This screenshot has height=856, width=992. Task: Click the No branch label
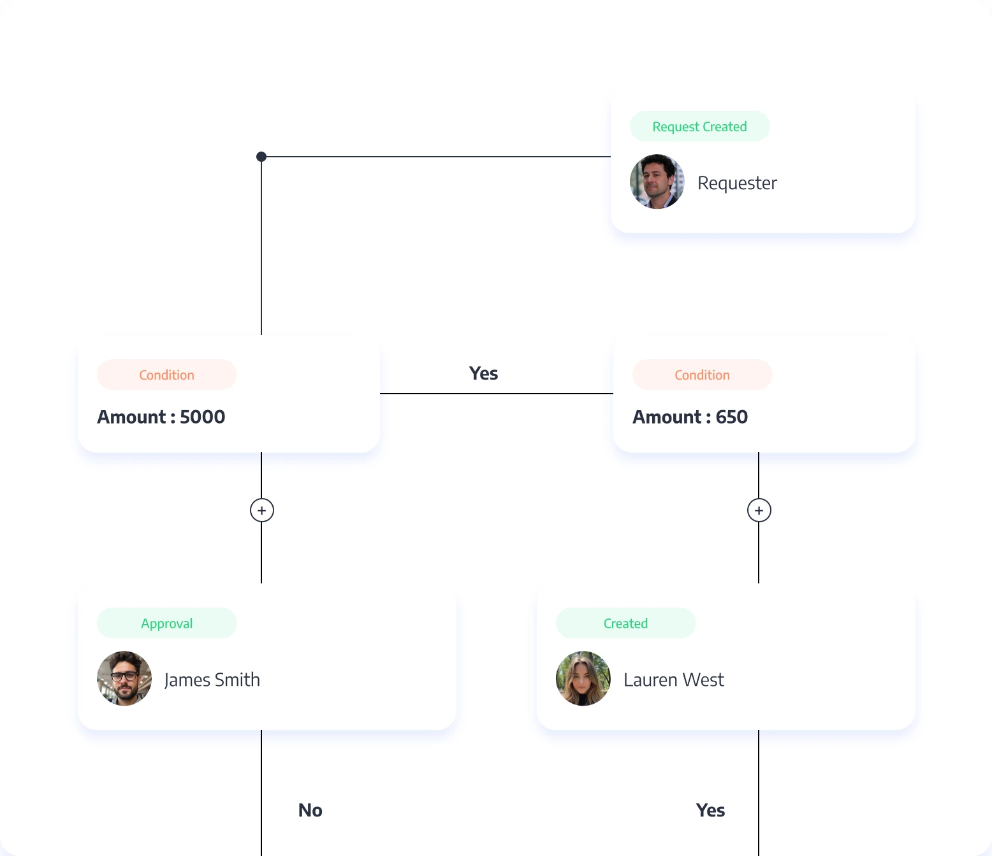310,810
